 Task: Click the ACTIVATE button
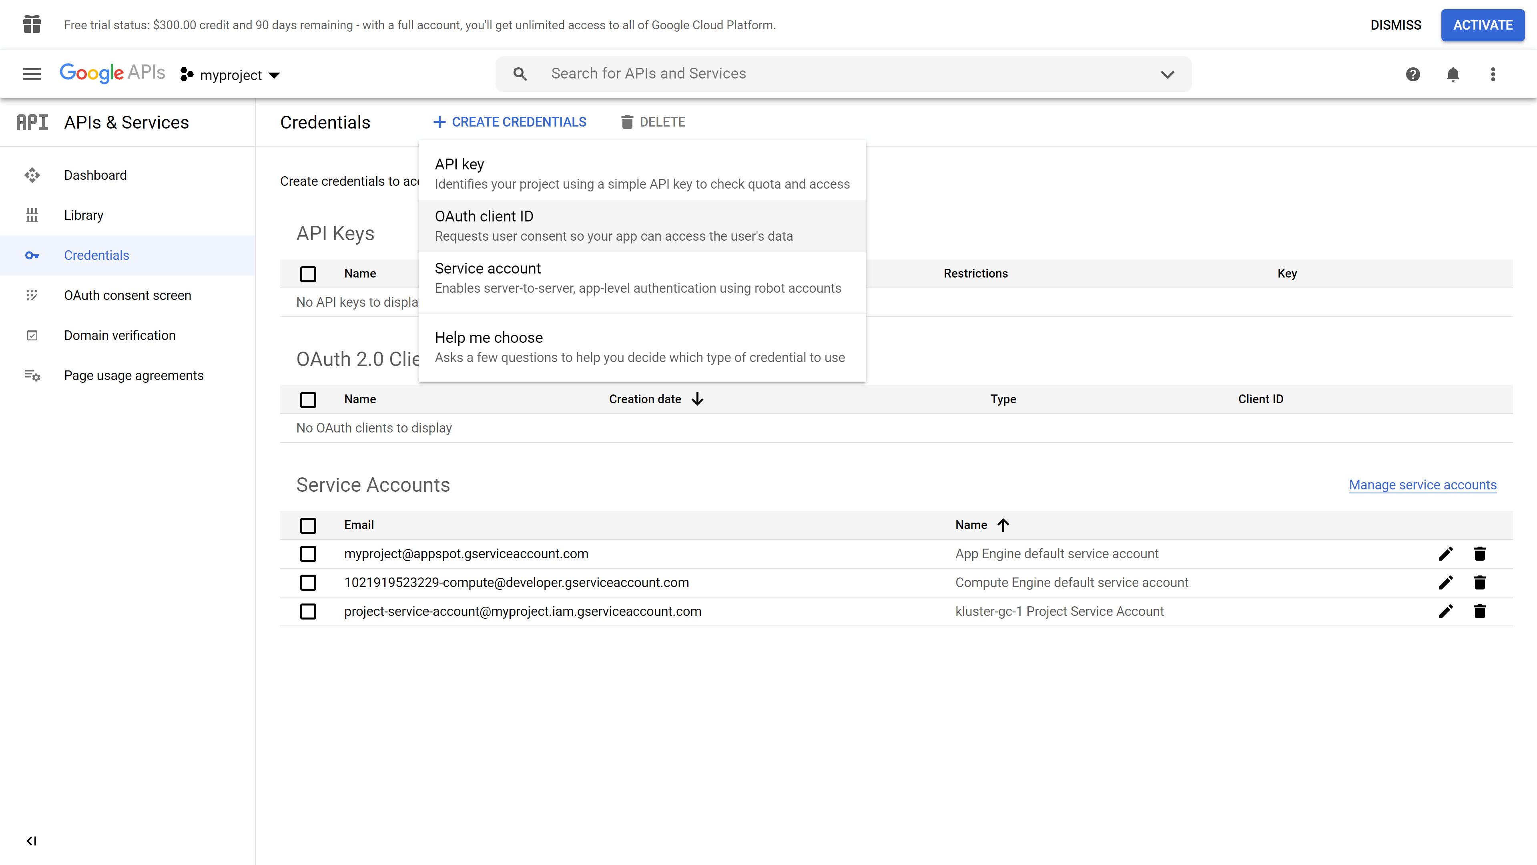pyautogui.click(x=1482, y=25)
